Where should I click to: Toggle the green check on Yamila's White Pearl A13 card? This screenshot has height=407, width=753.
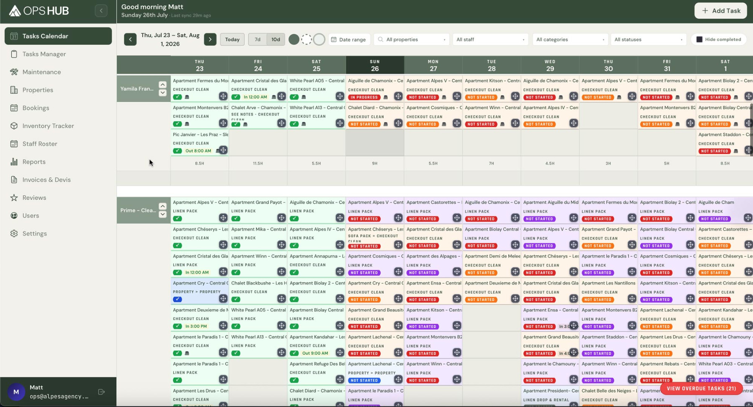[x=294, y=124]
